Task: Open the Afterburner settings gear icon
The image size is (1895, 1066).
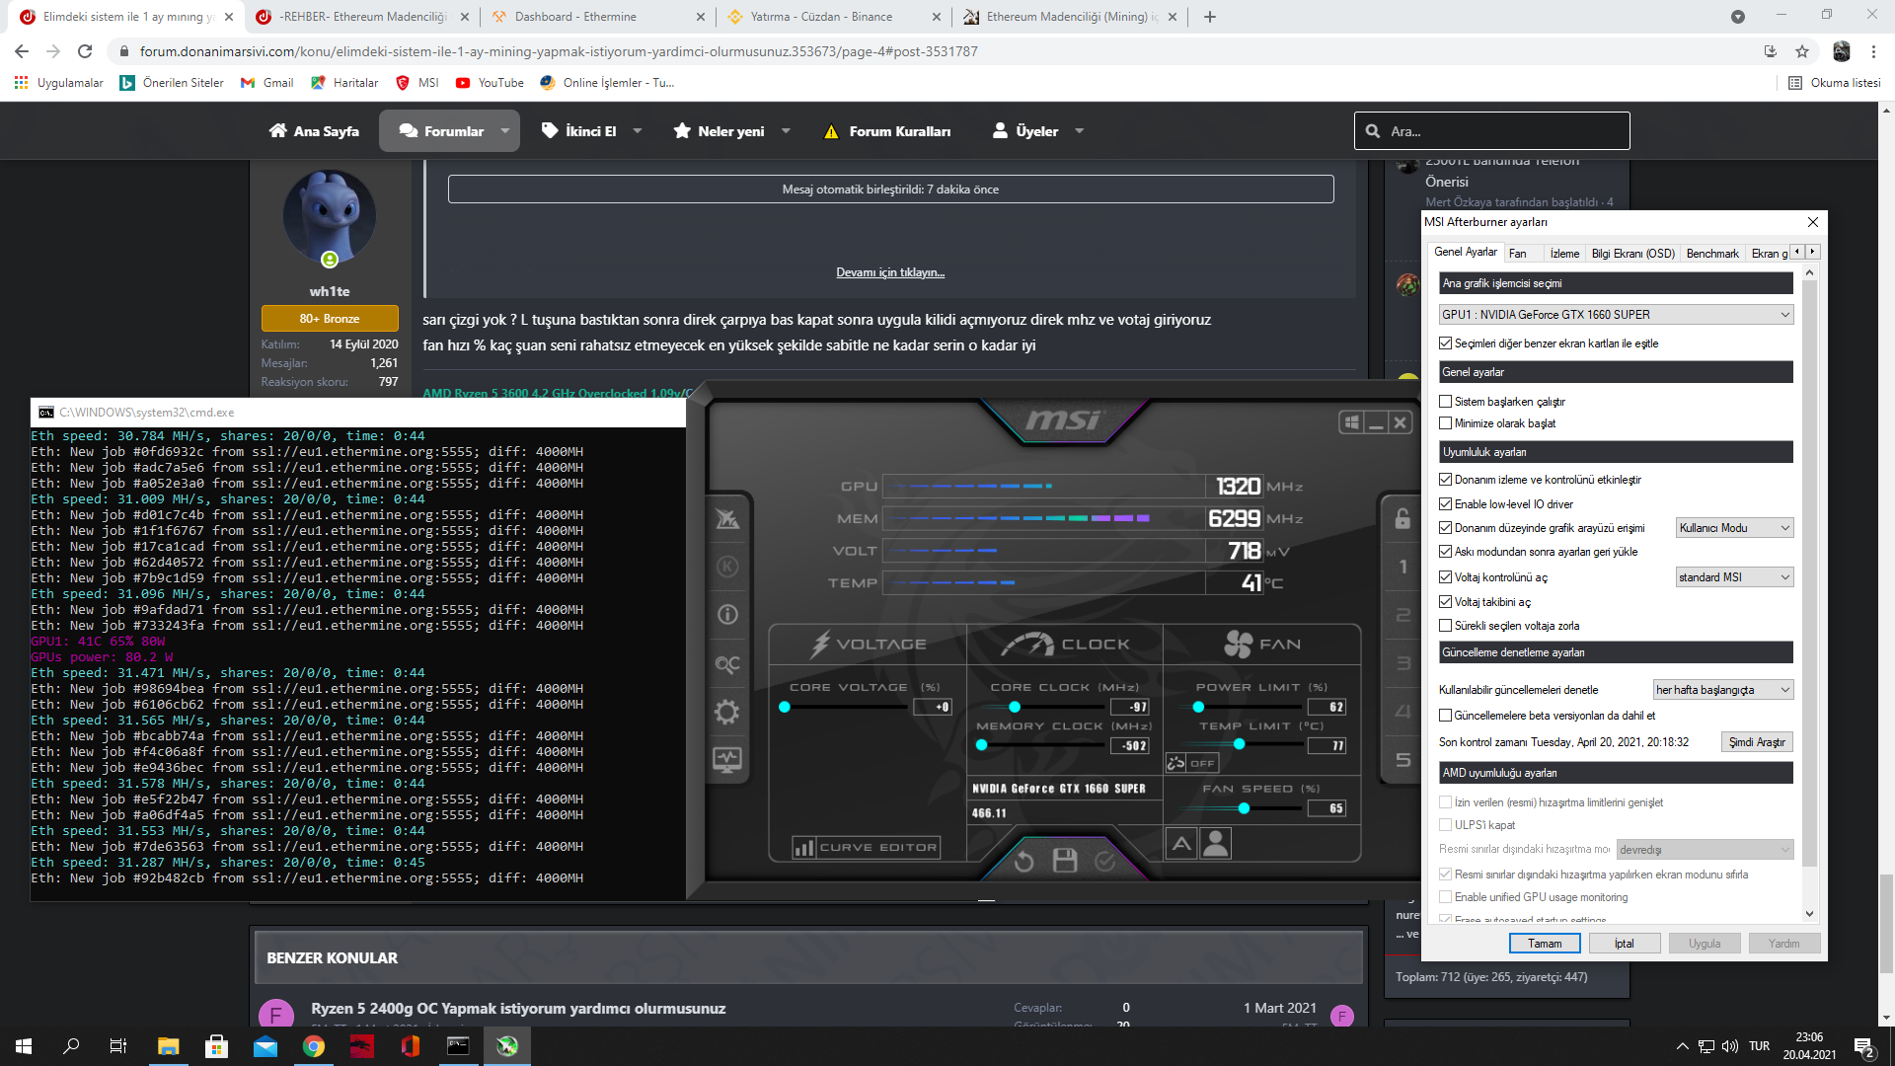Action: (727, 712)
